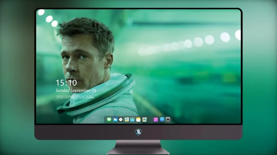This screenshot has width=277, height=155.
Task: Open the yellow Notes app in dock
Action: (138, 119)
